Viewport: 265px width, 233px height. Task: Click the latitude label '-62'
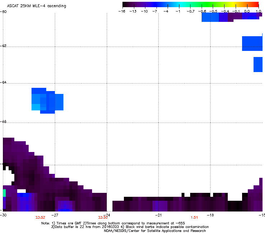tap(3, 46)
